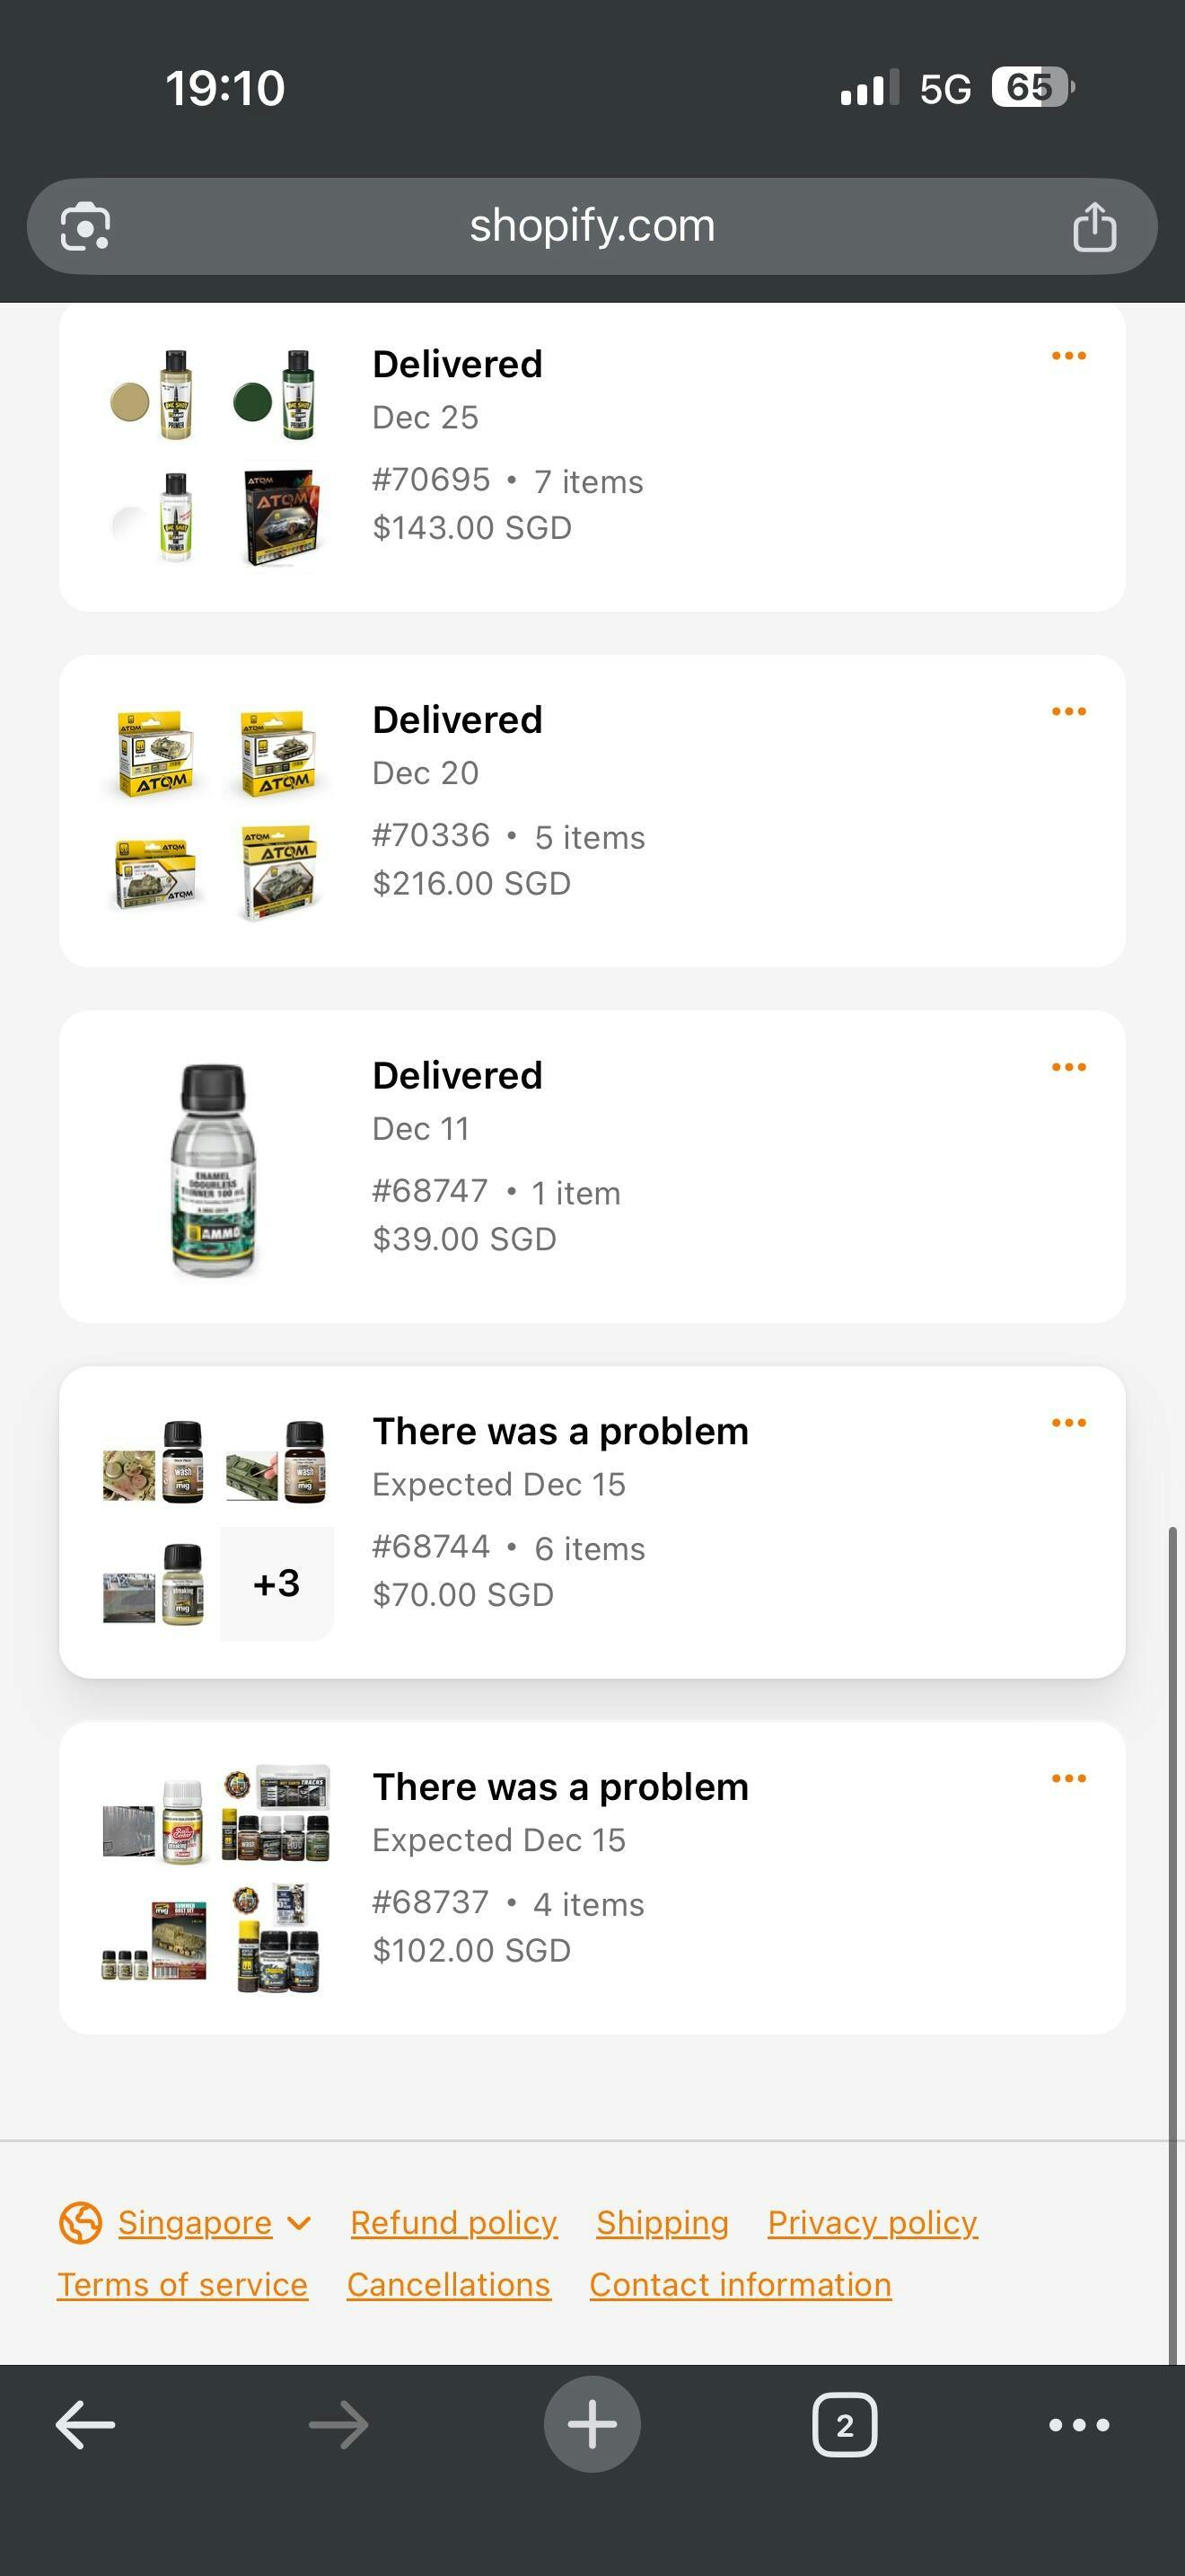Open options menu for order #70336
This screenshot has height=2576, width=1185.
coord(1068,712)
